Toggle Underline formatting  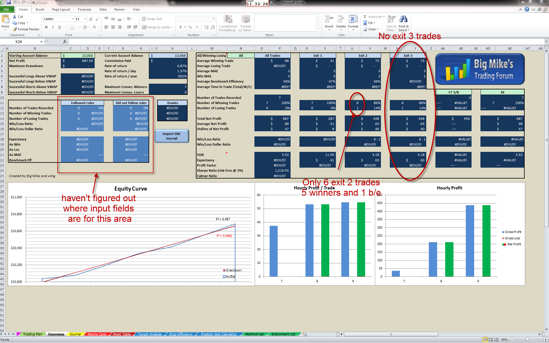59,27
